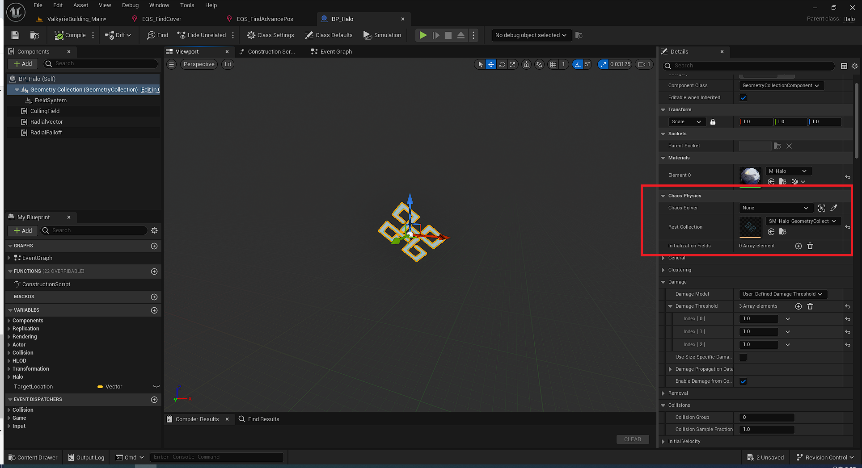
Task: Switch to the Event Graph tab
Action: pos(331,52)
